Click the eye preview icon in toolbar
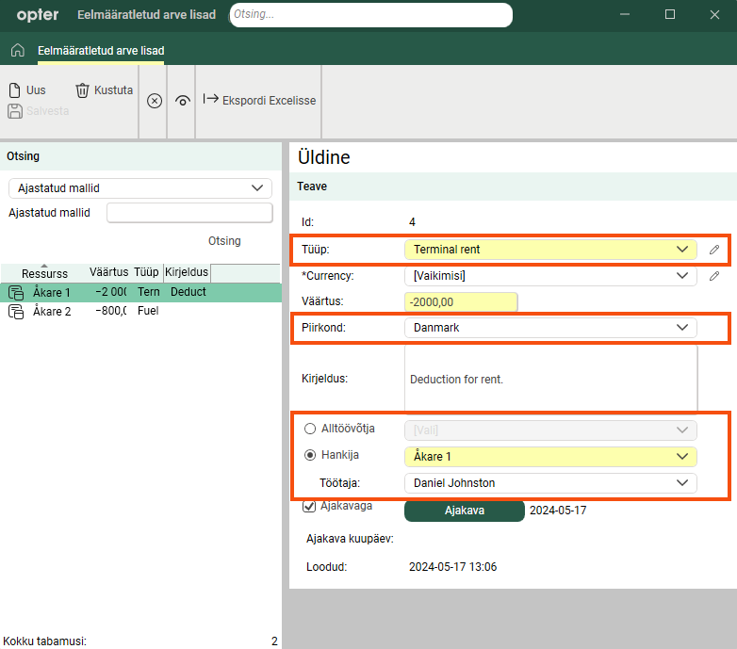This screenshot has height=649, width=737. (x=183, y=101)
